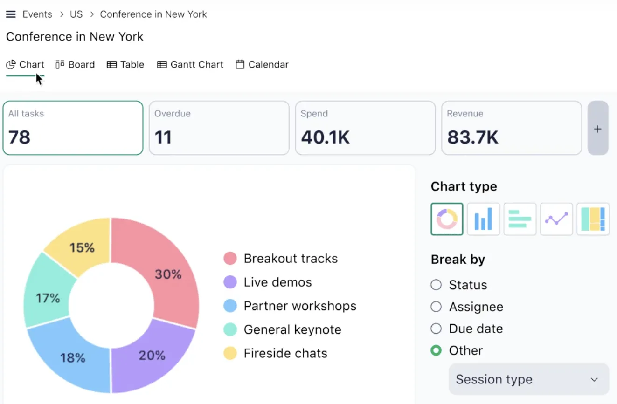Select the donut chart type
617x404 pixels.
point(447,219)
